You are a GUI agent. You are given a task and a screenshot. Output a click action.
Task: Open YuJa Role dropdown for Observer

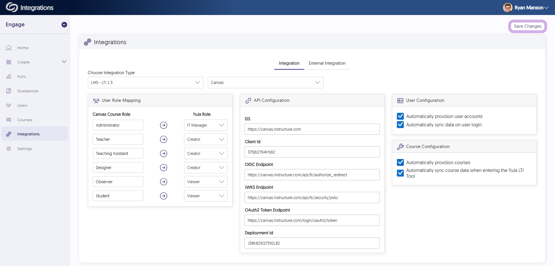(x=206, y=182)
